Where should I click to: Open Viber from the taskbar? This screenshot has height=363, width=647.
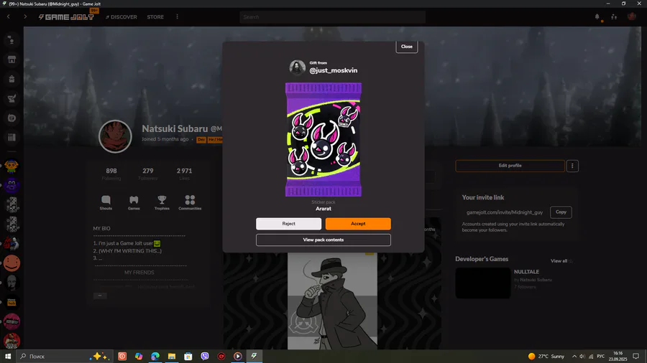tap(205, 356)
